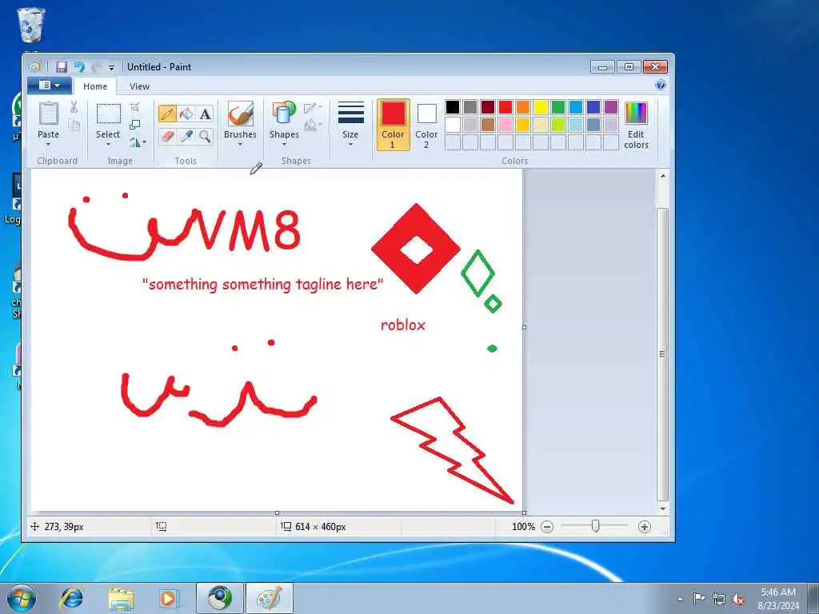Click the vertical scrollbar thumb
Image resolution: width=819 pixels, height=614 pixels.
click(662, 354)
